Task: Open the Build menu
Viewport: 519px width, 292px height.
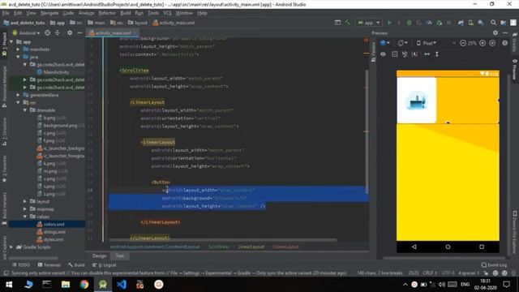Action: coord(125,13)
